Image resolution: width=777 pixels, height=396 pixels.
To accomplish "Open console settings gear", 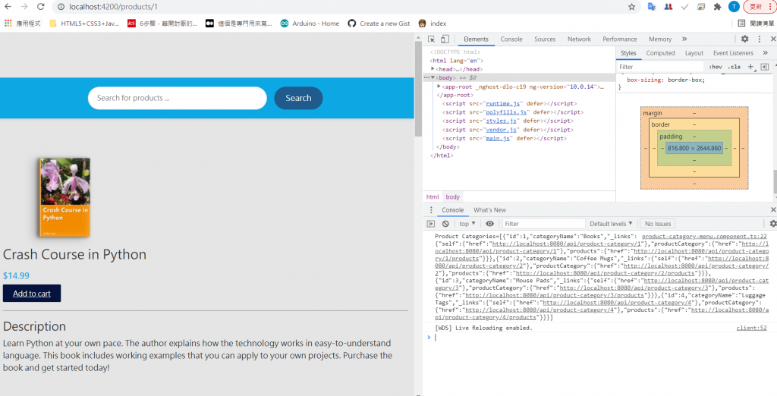I will pos(773,224).
